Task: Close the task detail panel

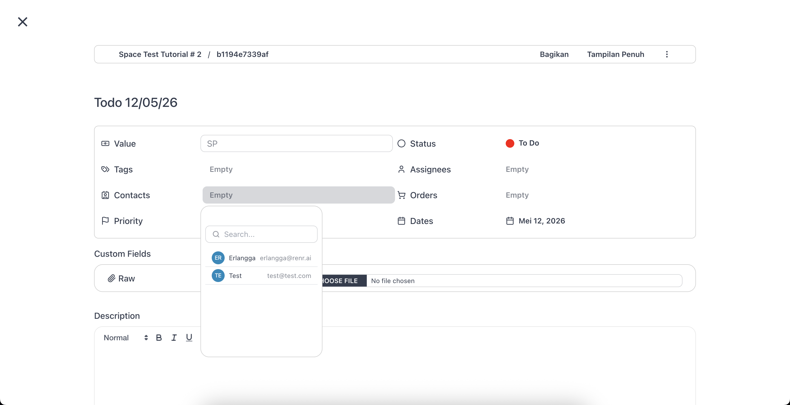Action: [x=23, y=22]
